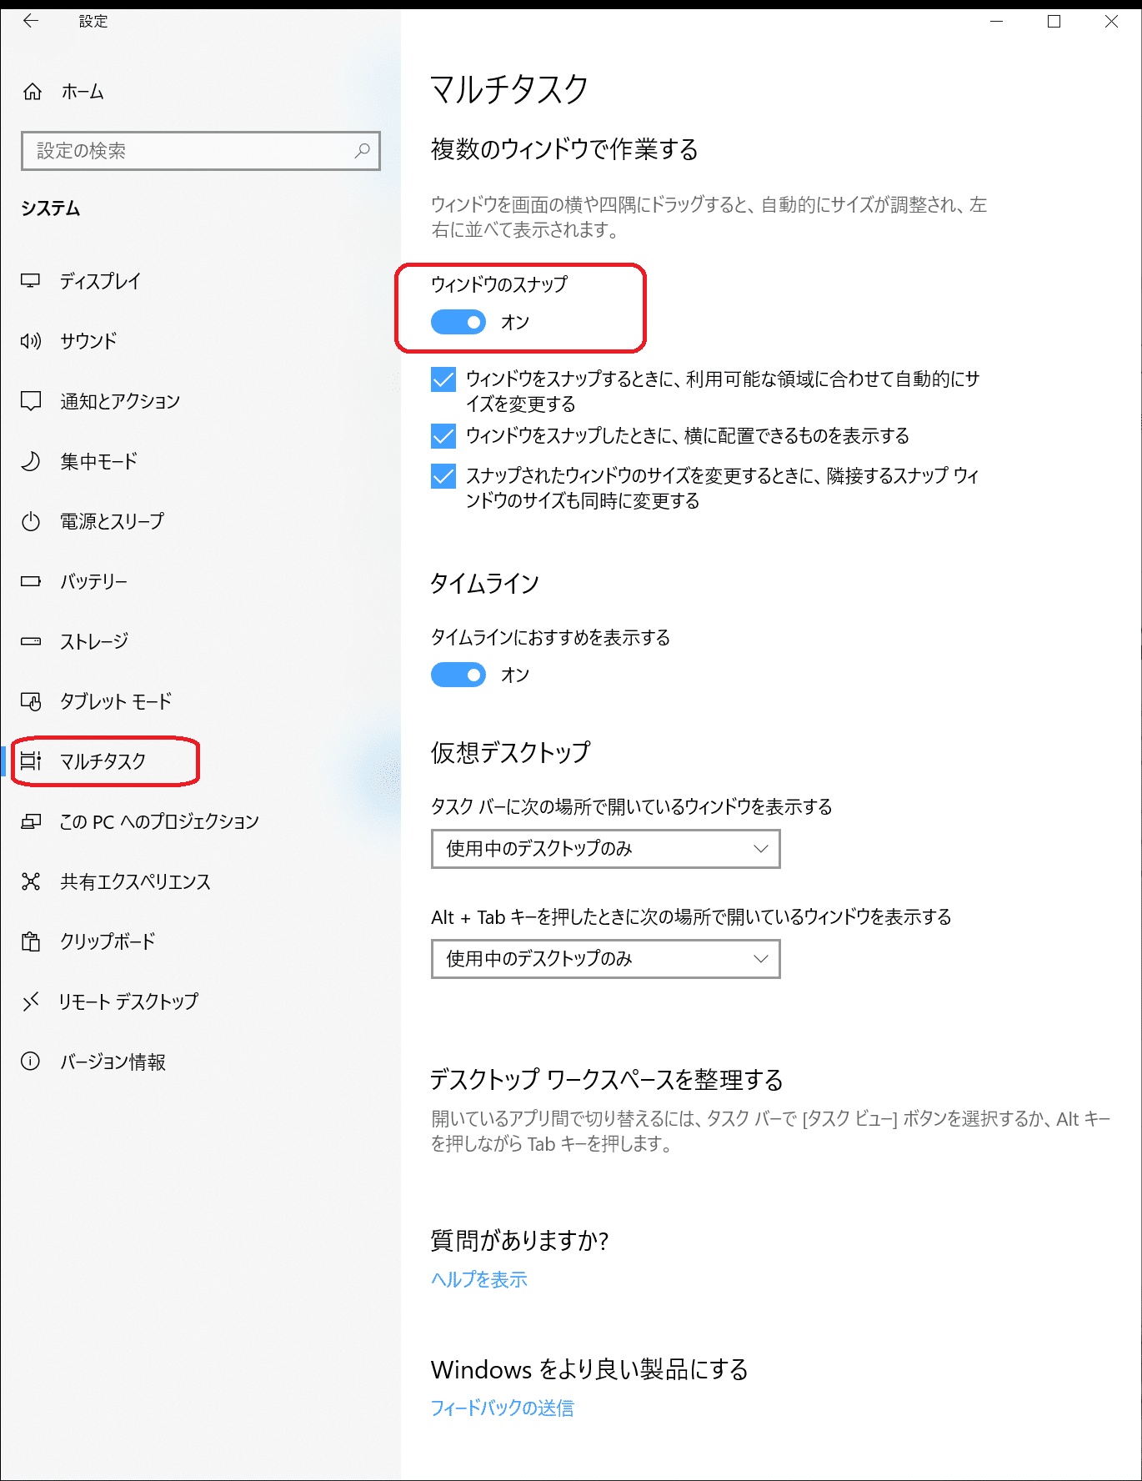Click the Remote Desktop icon
The width and height of the screenshot is (1142, 1481).
[31, 1002]
